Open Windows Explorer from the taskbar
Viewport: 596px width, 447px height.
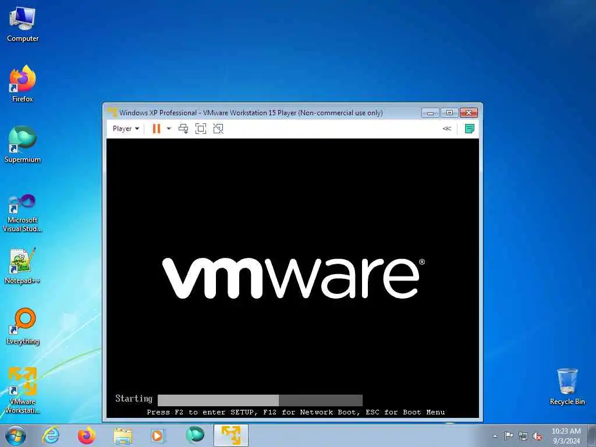click(x=123, y=435)
